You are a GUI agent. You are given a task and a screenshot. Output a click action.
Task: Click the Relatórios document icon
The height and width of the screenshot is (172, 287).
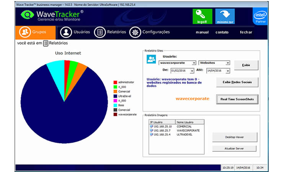pyautogui.click(x=99, y=32)
